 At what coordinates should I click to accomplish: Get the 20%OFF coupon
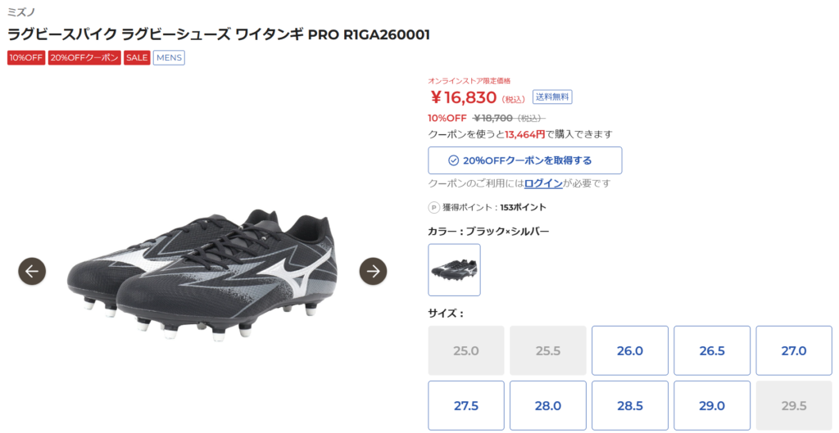pos(525,160)
